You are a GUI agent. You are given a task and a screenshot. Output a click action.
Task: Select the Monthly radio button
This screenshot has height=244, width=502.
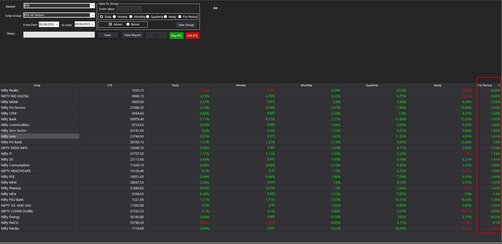point(131,17)
